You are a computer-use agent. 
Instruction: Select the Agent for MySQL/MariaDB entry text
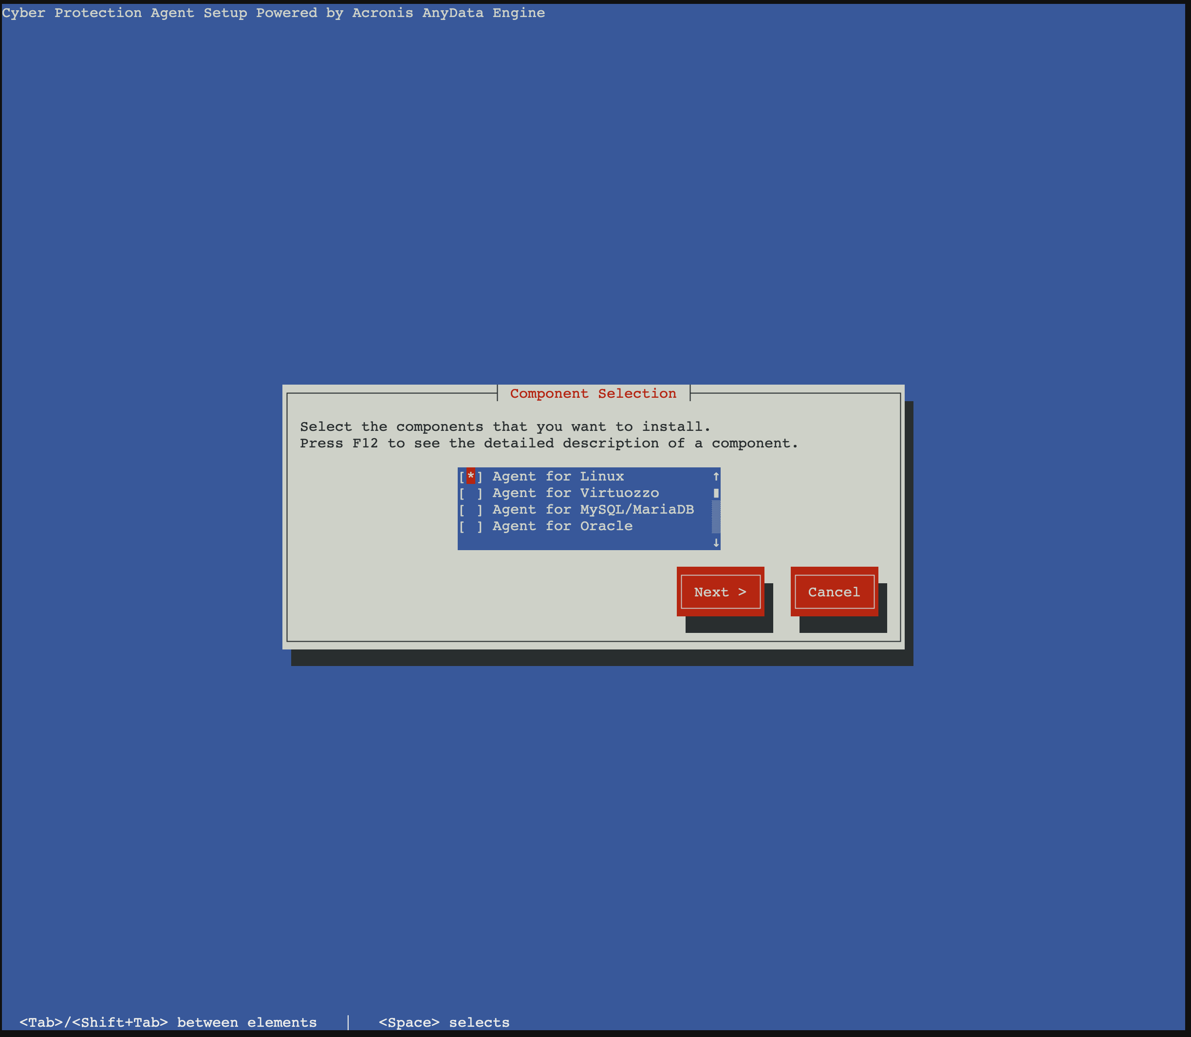point(593,510)
